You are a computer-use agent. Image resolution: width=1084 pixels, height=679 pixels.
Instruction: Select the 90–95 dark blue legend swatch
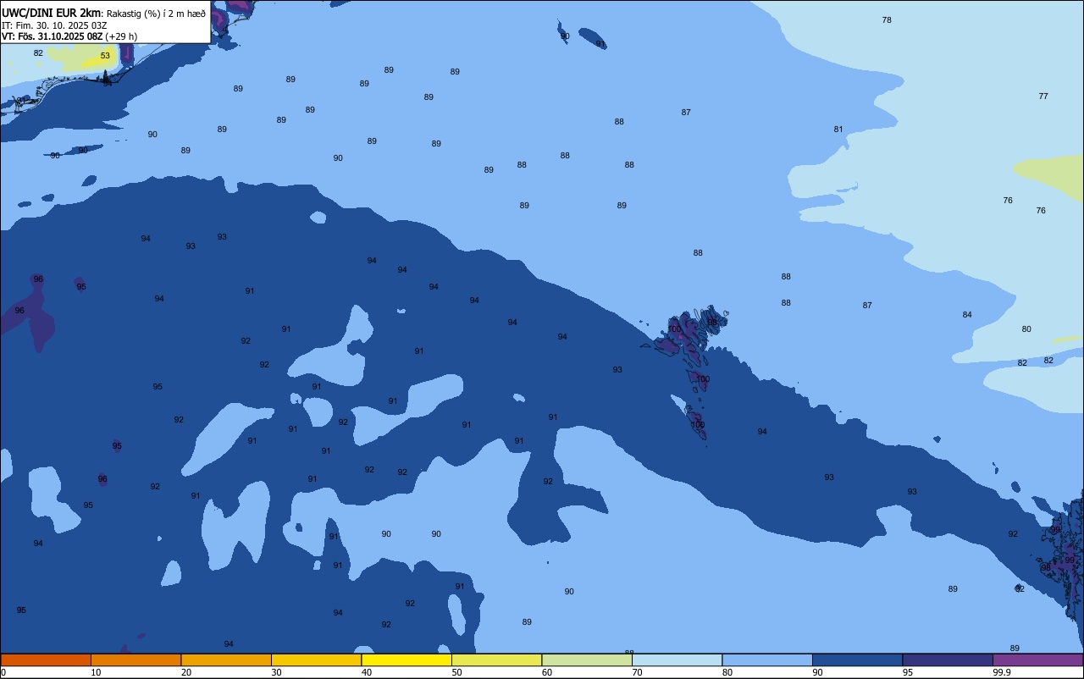coord(857,660)
